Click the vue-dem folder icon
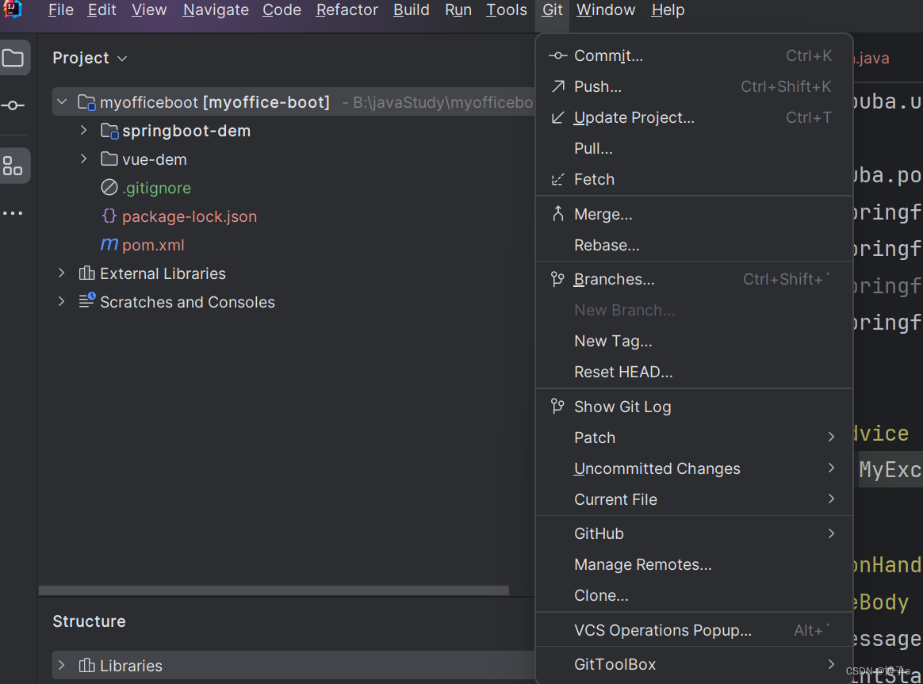This screenshot has height=684, width=923. click(109, 159)
